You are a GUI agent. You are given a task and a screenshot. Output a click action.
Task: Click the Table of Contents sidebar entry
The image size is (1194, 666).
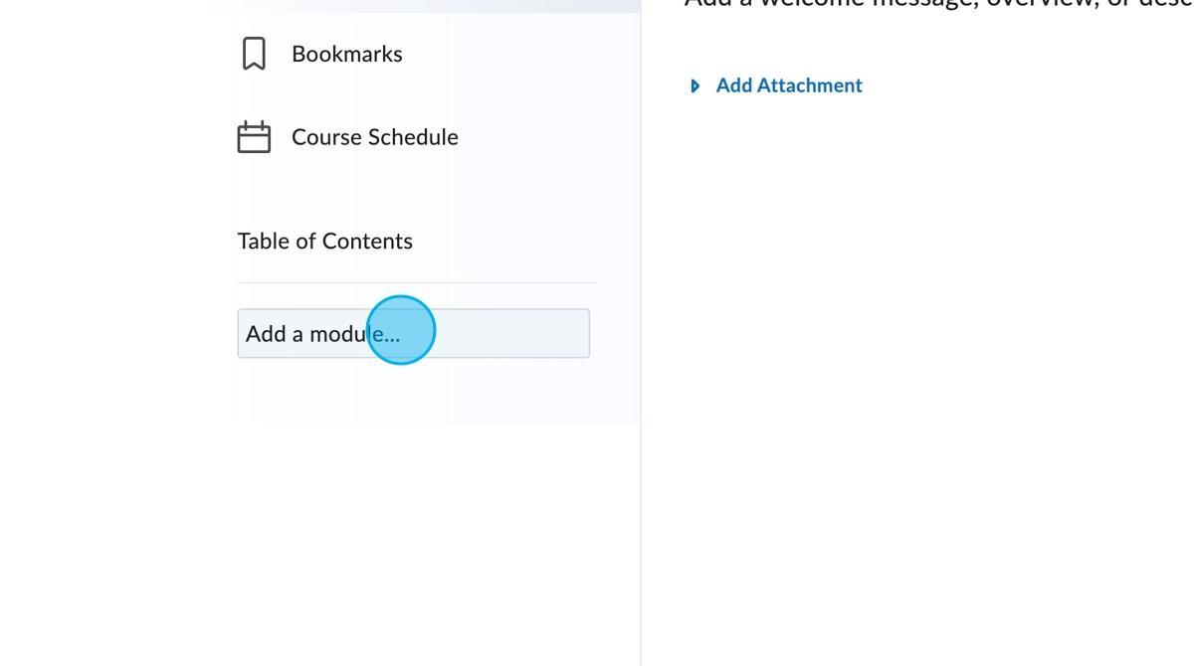[x=324, y=241]
